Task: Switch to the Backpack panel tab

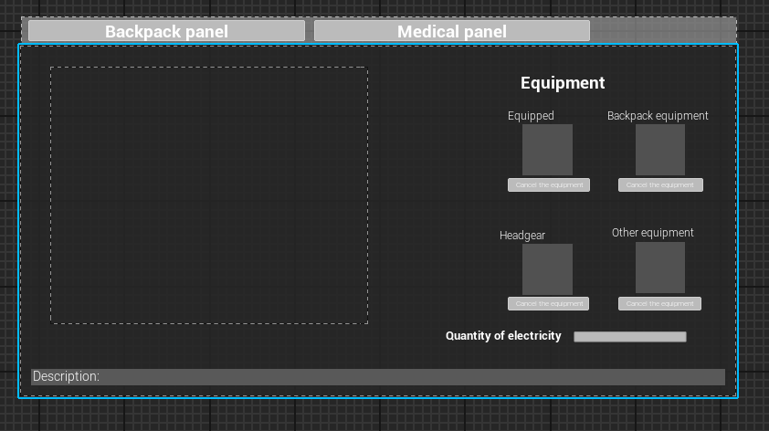Action: pyautogui.click(x=167, y=31)
